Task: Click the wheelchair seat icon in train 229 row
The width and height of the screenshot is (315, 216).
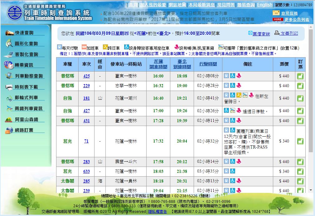Action: (232, 86)
